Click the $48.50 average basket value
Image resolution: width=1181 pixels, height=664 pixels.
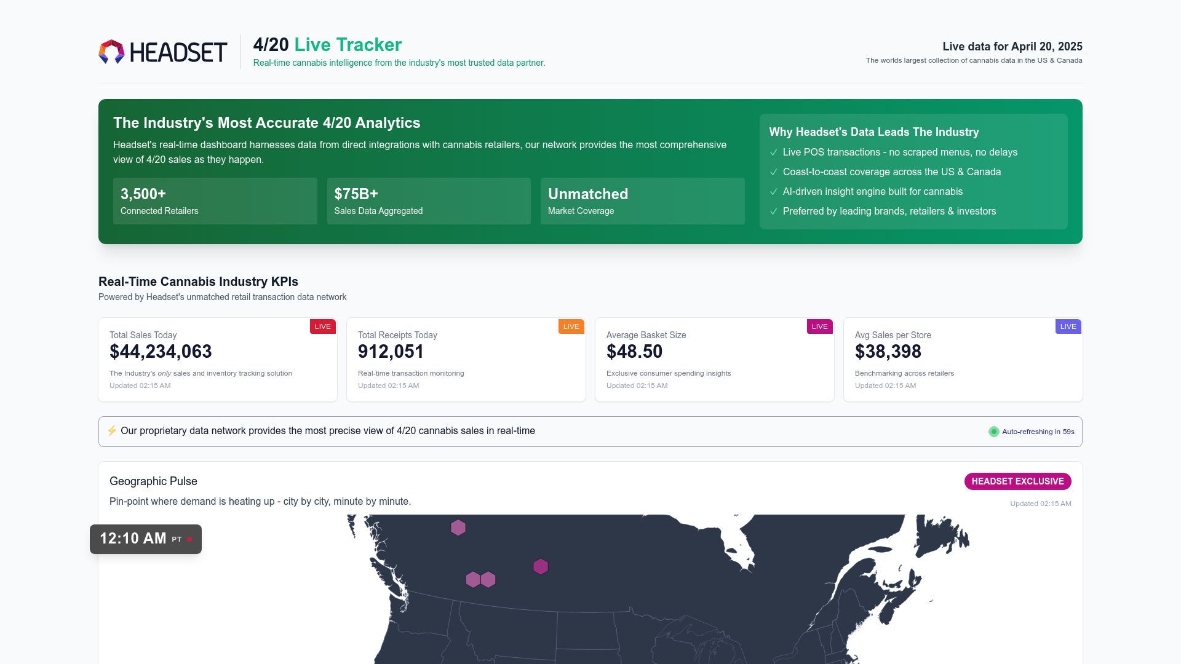click(634, 352)
